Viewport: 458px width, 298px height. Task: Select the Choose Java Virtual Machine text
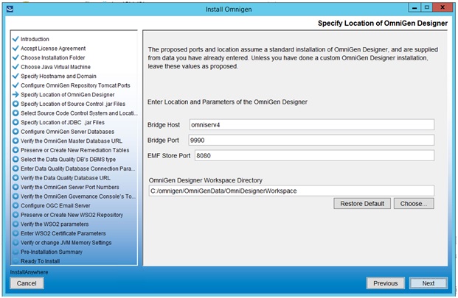(x=55, y=67)
